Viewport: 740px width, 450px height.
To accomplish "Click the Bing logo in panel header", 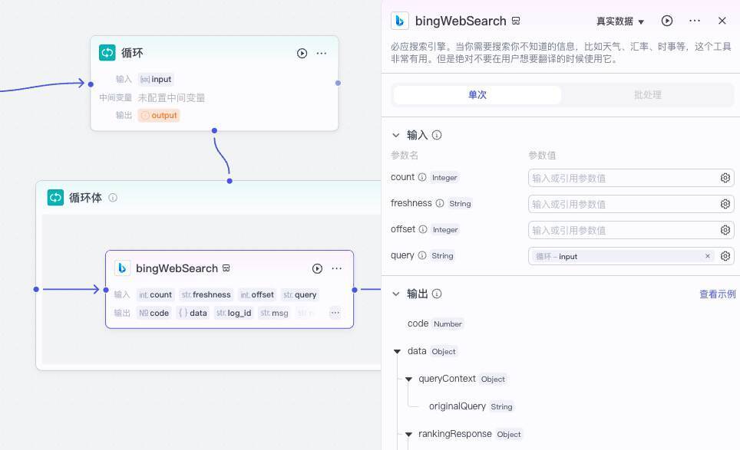I will (x=399, y=21).
